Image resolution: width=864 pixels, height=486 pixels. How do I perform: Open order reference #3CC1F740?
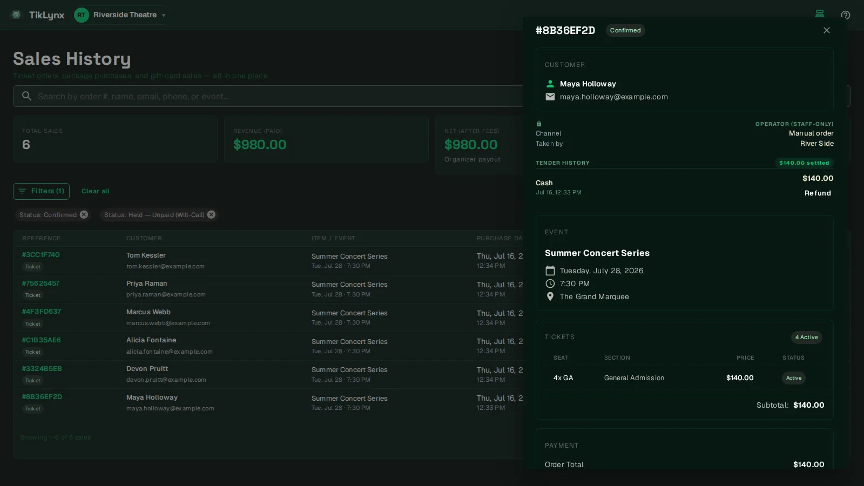click(x=40, y=255)
